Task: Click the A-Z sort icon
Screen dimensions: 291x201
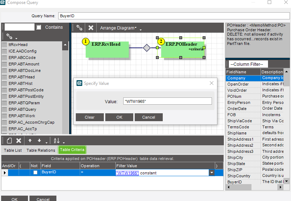Action: point(57,141)
